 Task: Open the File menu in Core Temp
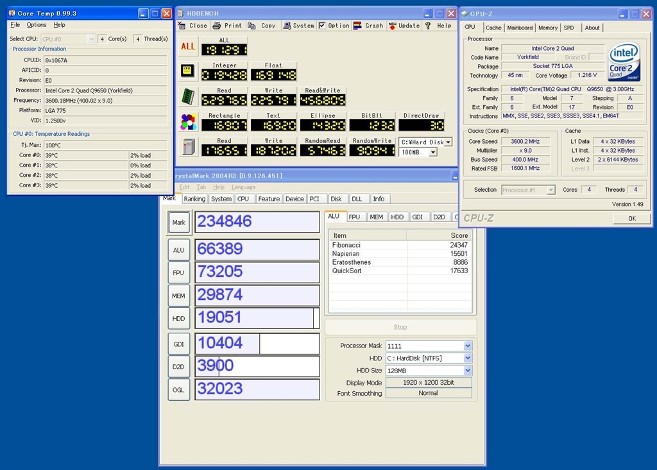(x=15, y=25)
